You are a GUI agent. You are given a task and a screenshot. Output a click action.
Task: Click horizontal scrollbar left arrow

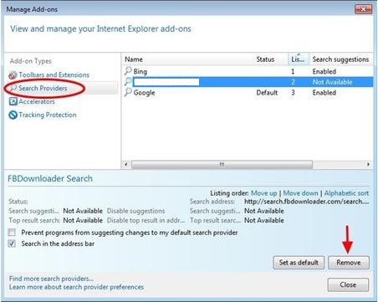tap(126, 164)
